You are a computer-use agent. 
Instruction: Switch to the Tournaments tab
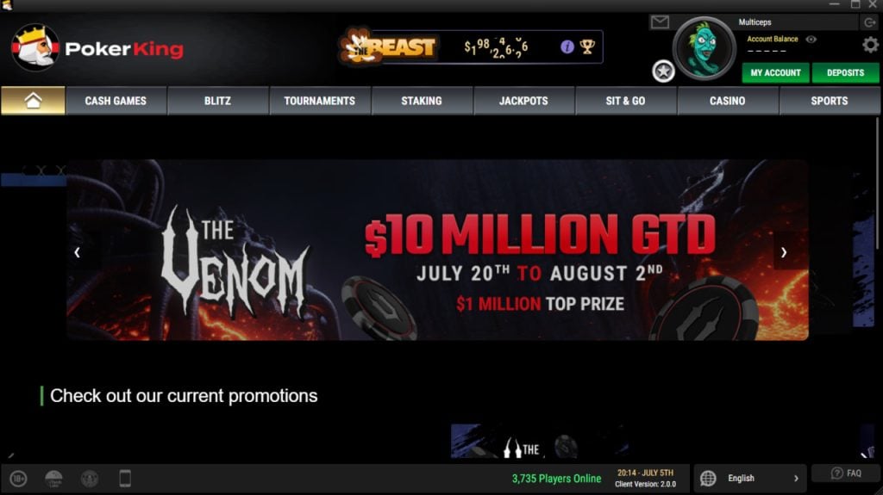(319, 101)
